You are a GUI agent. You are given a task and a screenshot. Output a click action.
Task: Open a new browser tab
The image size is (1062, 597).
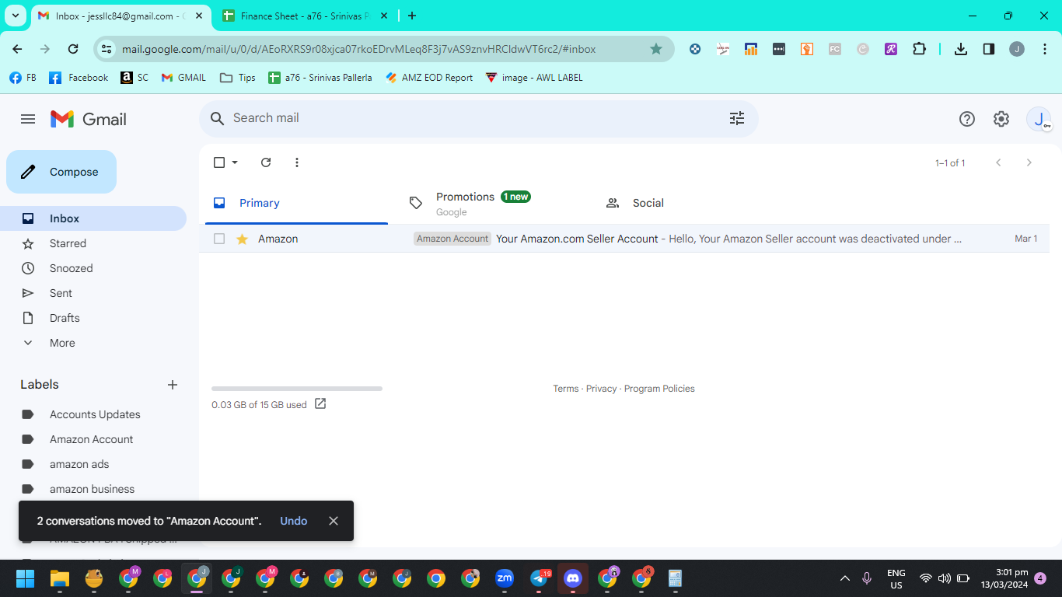[412, 16]
